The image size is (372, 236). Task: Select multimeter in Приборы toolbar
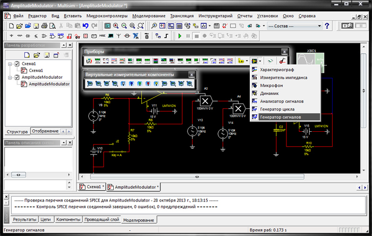[89, 61]
